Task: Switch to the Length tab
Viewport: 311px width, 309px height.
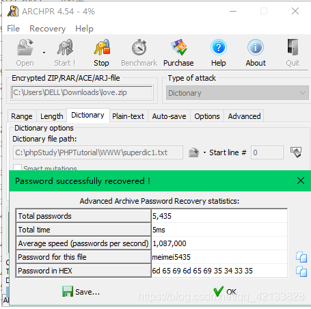Action: (52, 116)
